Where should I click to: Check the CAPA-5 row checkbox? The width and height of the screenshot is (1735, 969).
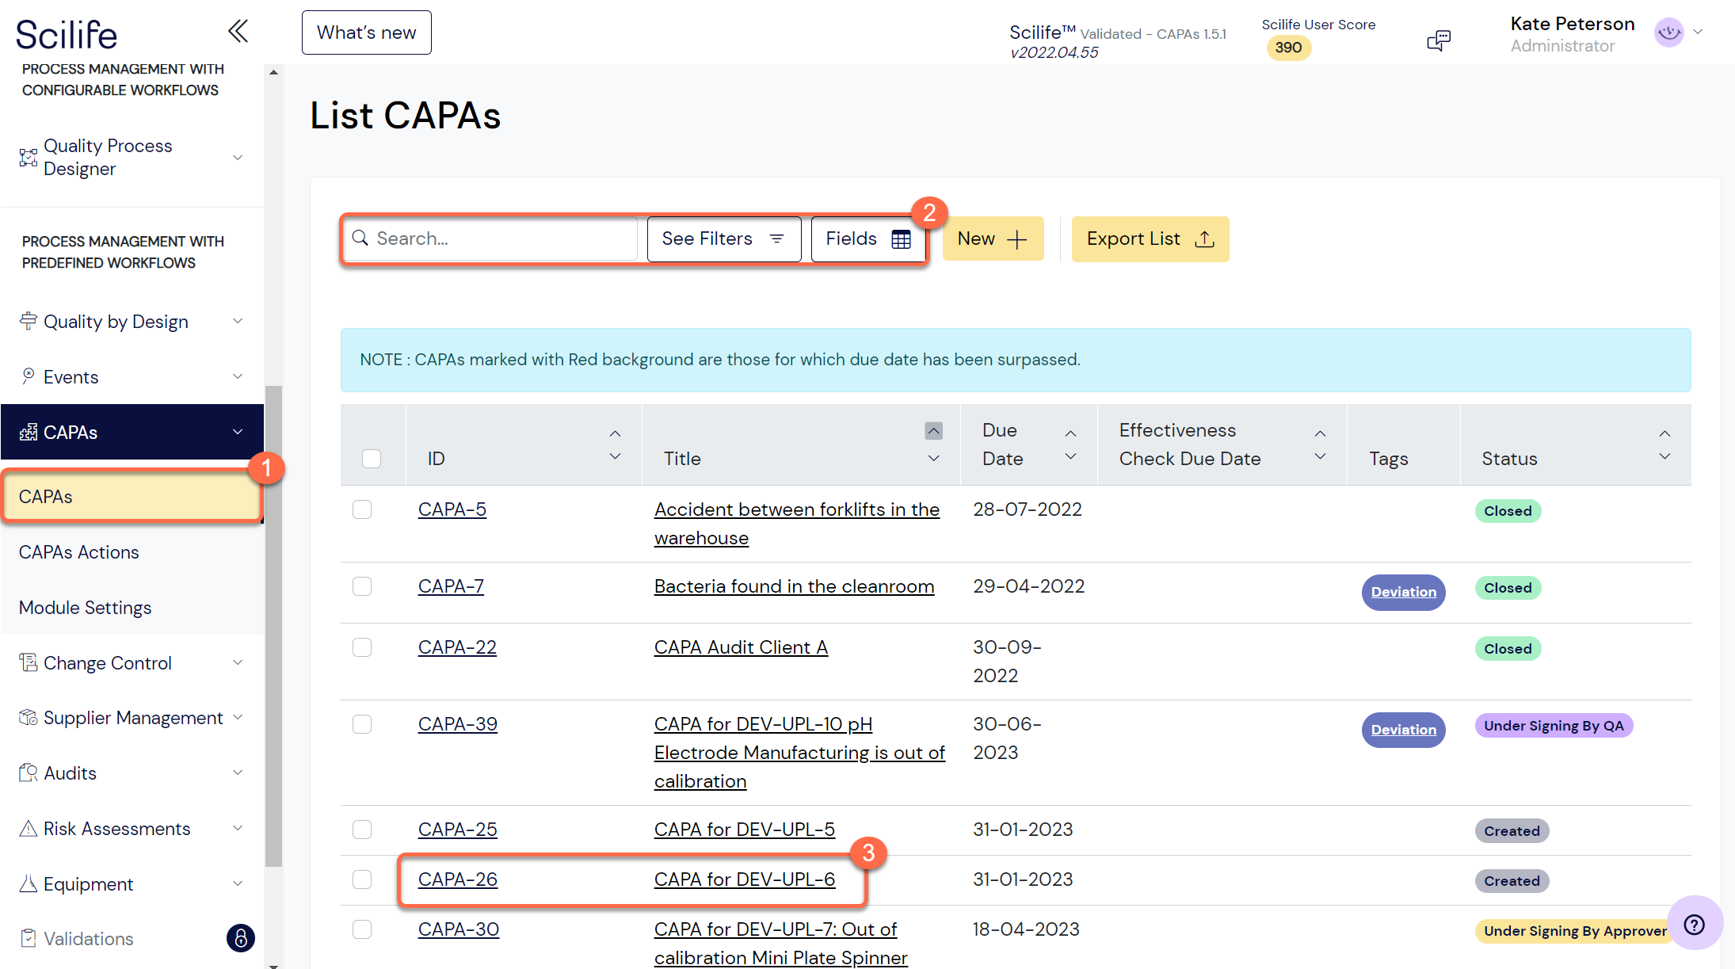[362, 509]
